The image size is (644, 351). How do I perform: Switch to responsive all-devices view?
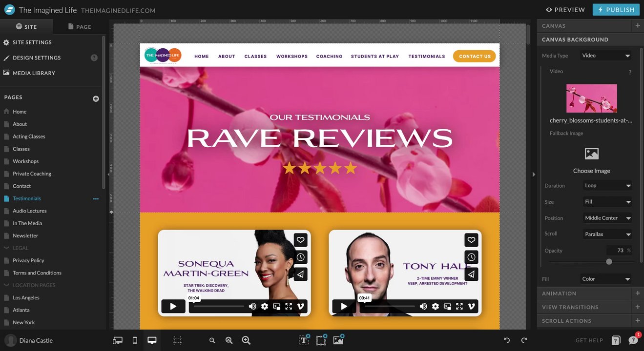(x=118, y=340)
